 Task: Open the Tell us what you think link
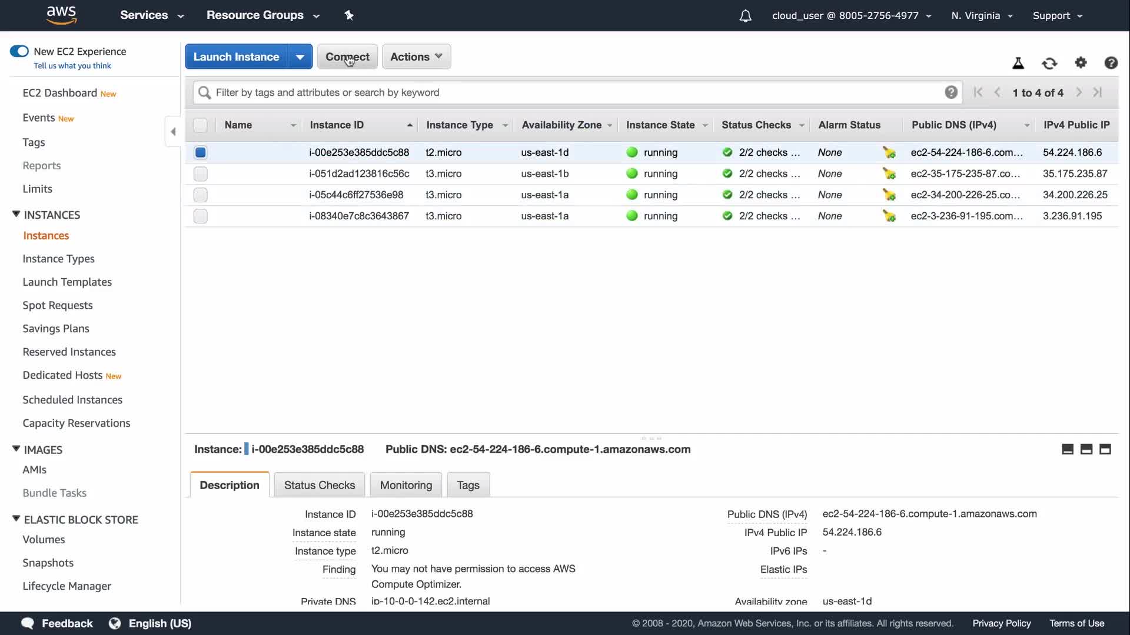tap(72, 66)
